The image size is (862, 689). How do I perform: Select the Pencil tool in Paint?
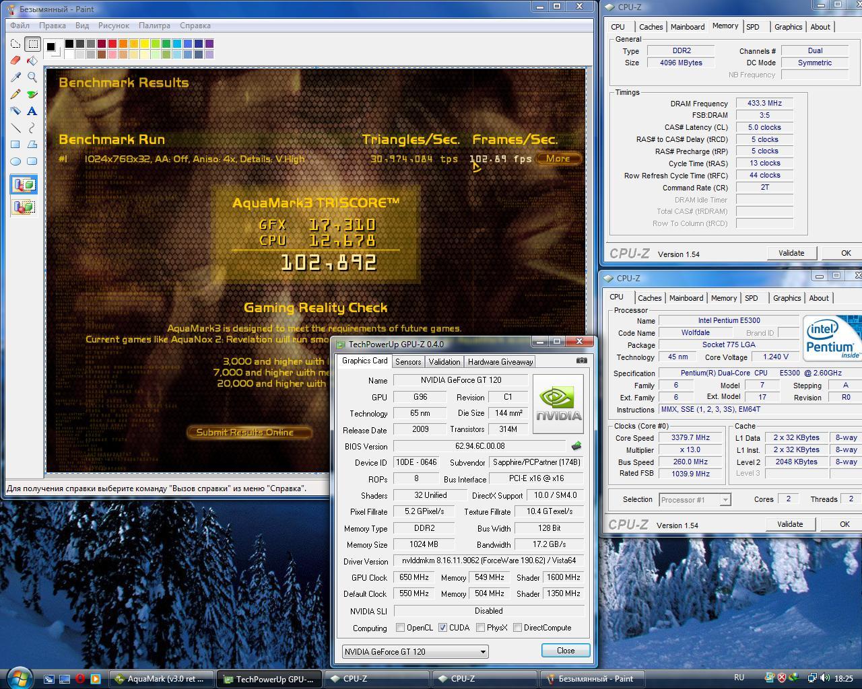coord(15,94)
